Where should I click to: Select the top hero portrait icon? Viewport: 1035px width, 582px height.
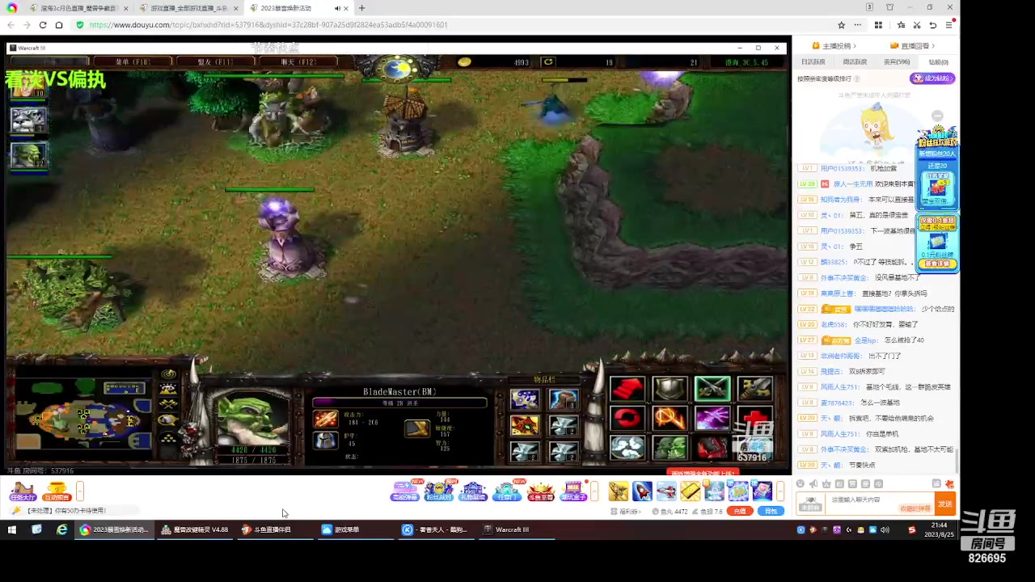pyautogui.click(x=28, y=88)
